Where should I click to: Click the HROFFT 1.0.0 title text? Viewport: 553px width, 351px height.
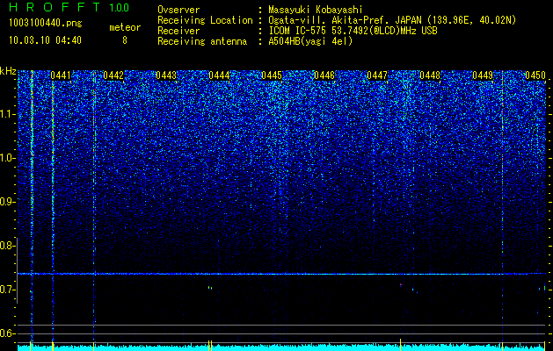pos(69,7)
